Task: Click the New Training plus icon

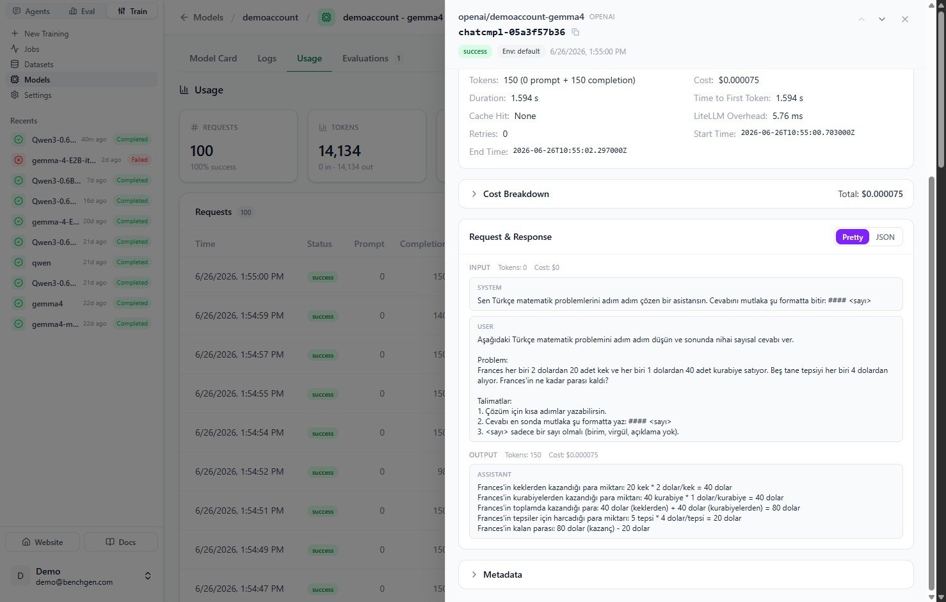Action: pyautogui.click(x=15, y=33)
